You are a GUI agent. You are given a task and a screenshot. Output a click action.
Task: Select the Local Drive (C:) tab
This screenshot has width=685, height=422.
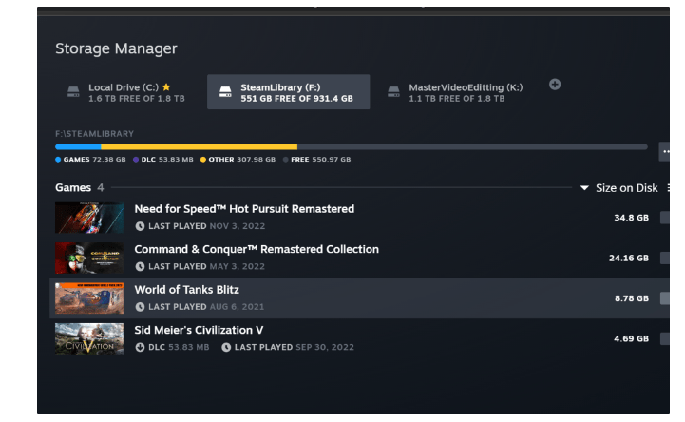tap(125, 92)
